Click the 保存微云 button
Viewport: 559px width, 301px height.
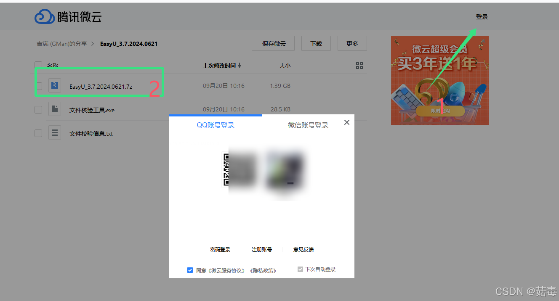coord(273,43)
